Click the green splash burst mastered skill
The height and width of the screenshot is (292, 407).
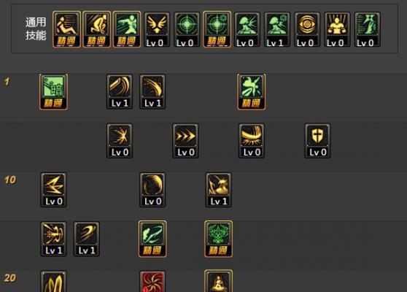[251, 92]
